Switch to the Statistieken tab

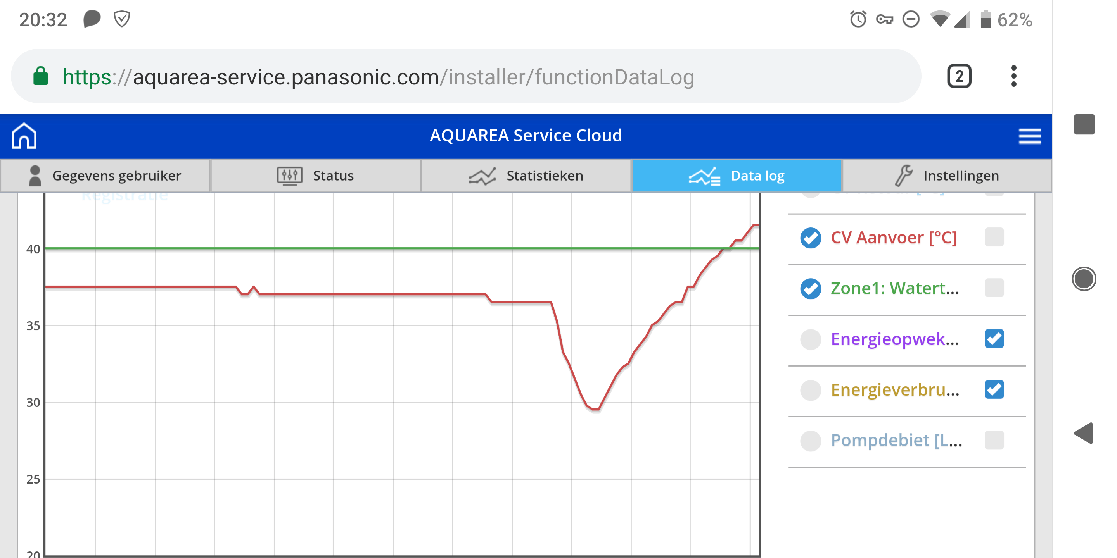click(x=526, y=176)
